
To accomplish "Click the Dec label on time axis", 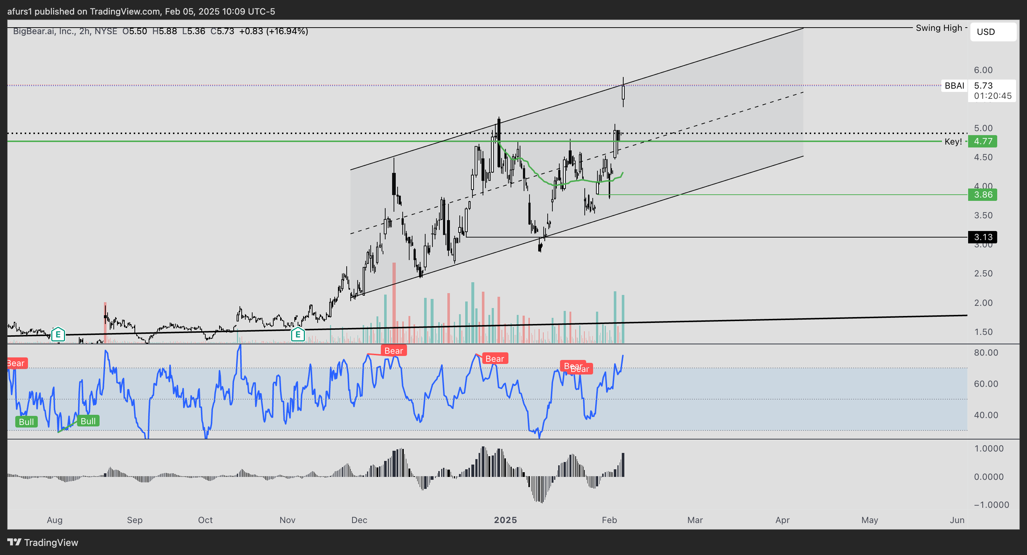I will coord(359,520).
